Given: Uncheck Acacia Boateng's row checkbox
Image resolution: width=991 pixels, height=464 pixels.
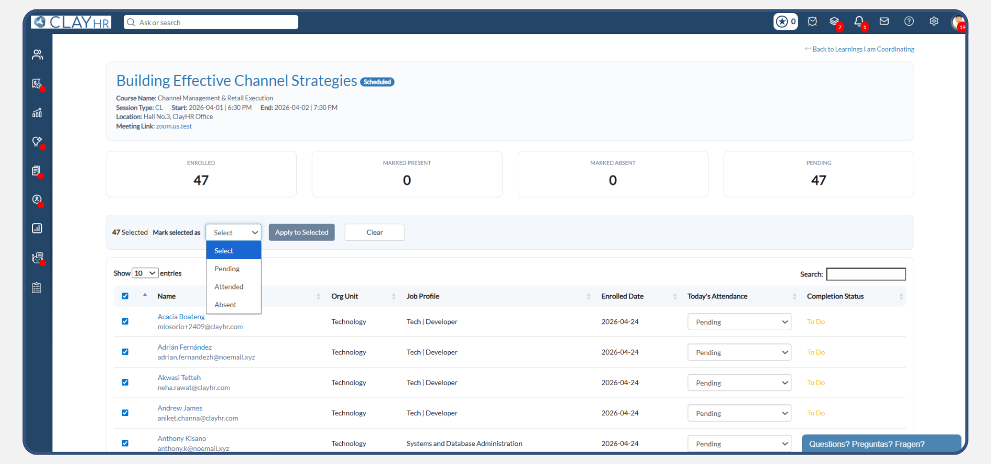Looking at the screenshot, I should [125, 321].
